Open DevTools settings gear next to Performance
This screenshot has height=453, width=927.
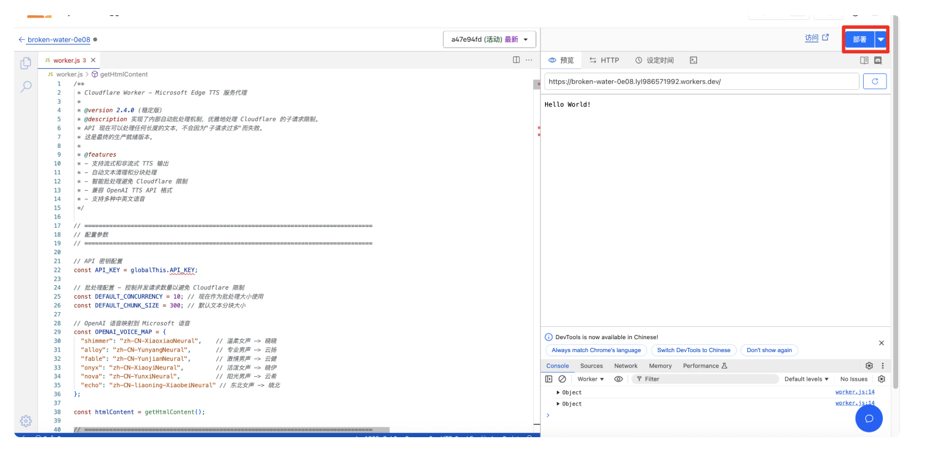pyautogui.click(x=869, y=366)
